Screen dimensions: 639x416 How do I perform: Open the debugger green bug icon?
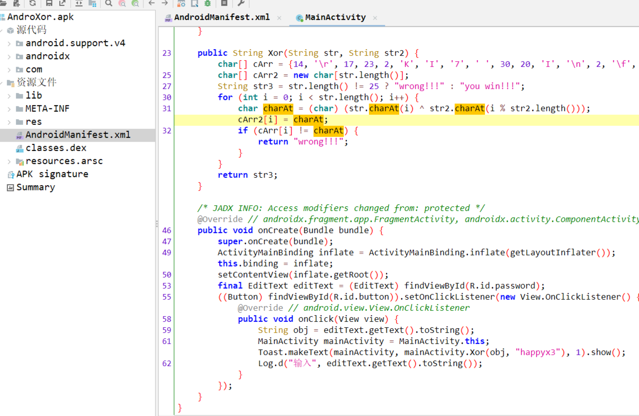click(208, 3)
